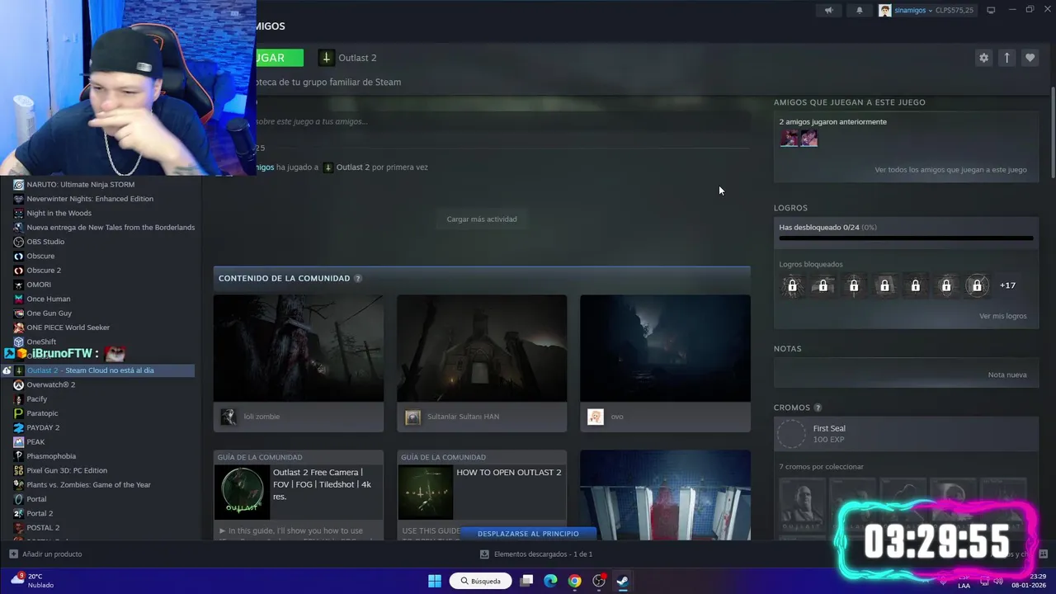Open help icon next to Contenido de la Comunidad
The height and width of the screenshot is (594, 1056).
(x=357, y=279)
